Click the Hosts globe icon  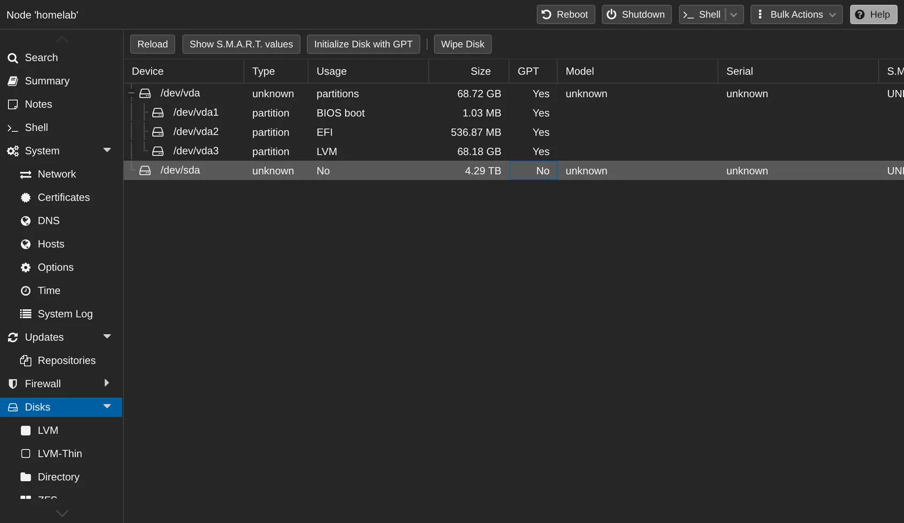(x=26, y=244)
